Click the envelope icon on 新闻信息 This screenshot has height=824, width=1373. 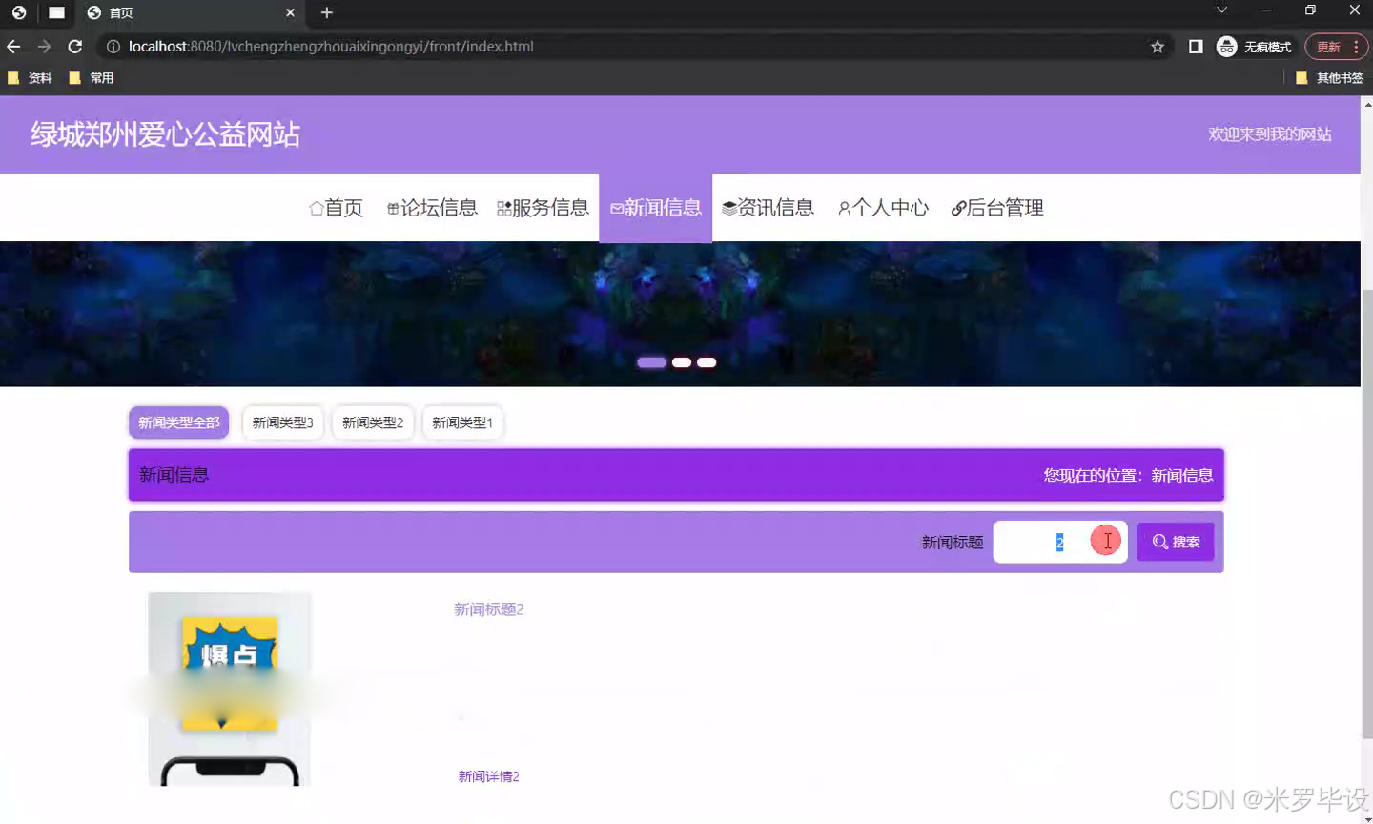(615, 207)
